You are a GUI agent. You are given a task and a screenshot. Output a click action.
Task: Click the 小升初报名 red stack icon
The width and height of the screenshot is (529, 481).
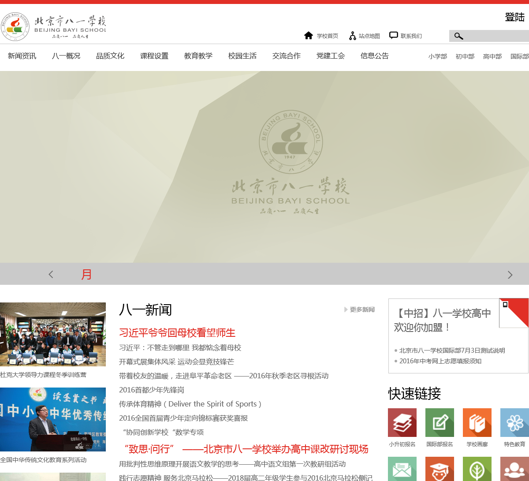(x=402, y=422)
